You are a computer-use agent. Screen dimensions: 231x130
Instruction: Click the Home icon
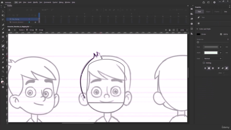click(x=2, y=3)
